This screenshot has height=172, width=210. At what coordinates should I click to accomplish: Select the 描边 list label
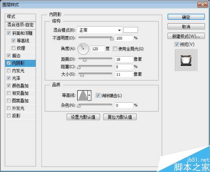(x=16, y=56)
